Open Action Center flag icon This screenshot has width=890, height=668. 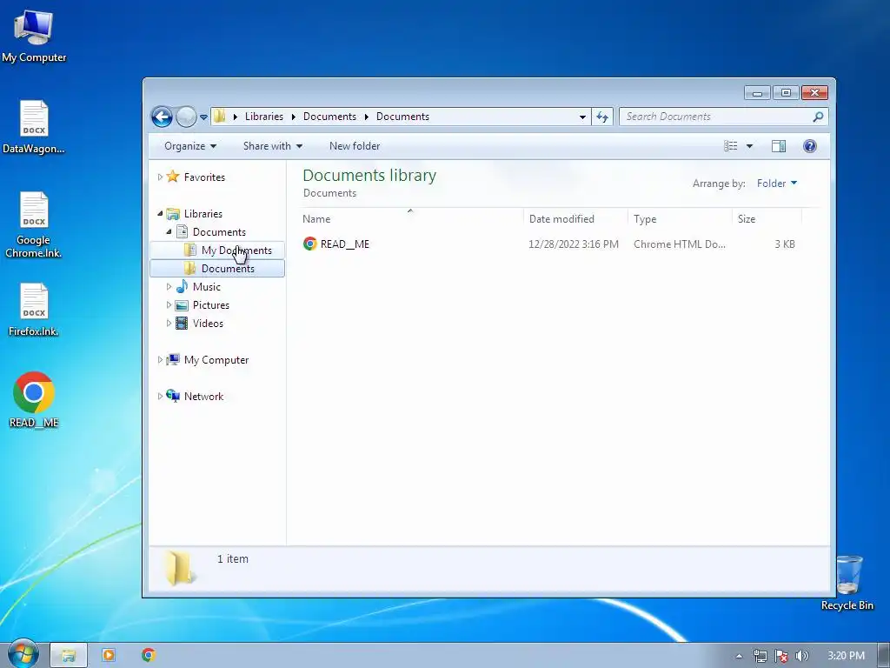(x=781, y=656)
